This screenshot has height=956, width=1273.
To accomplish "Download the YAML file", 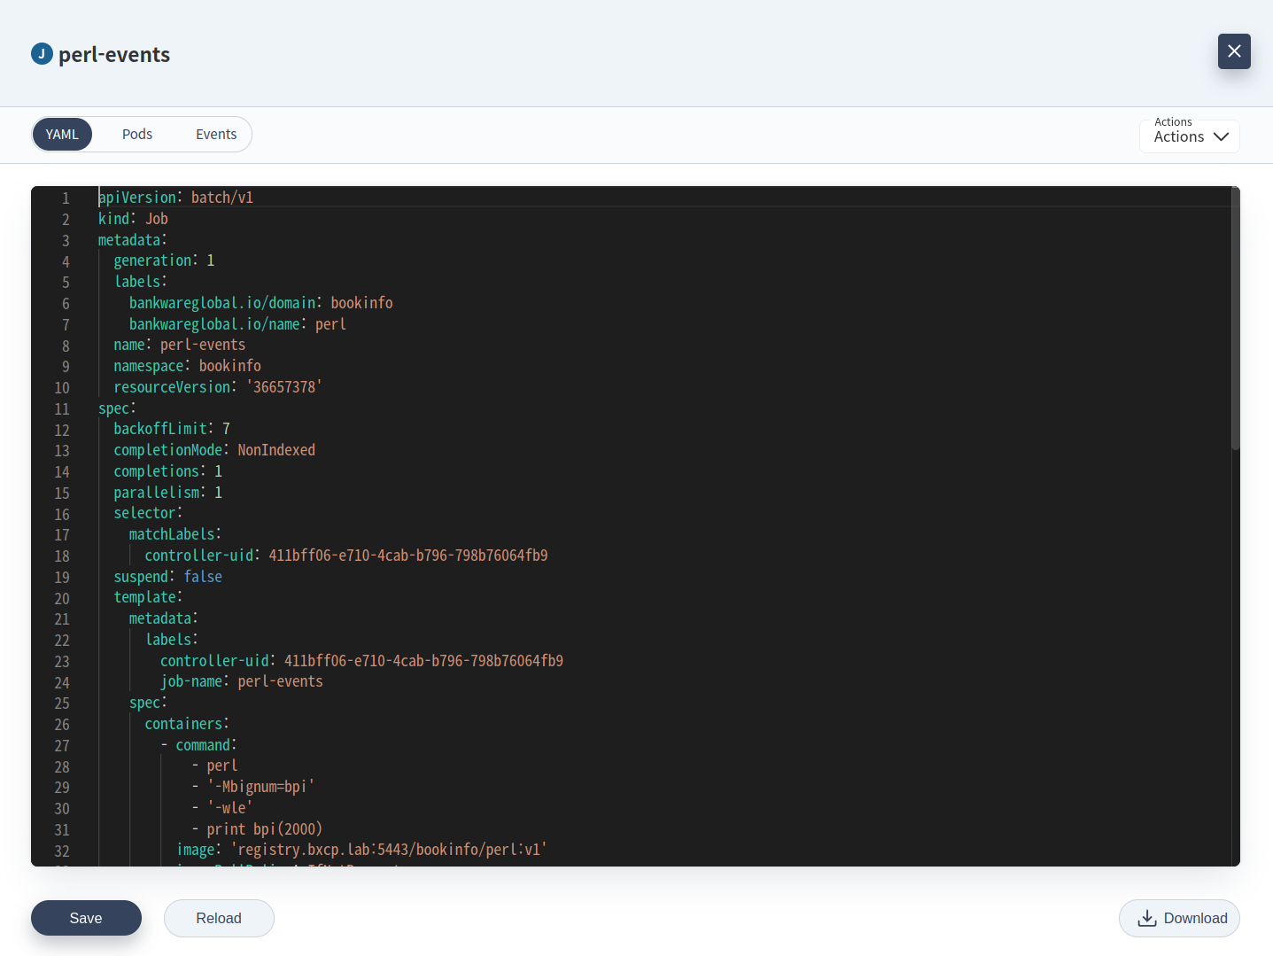I will [x=1179, y=918].
